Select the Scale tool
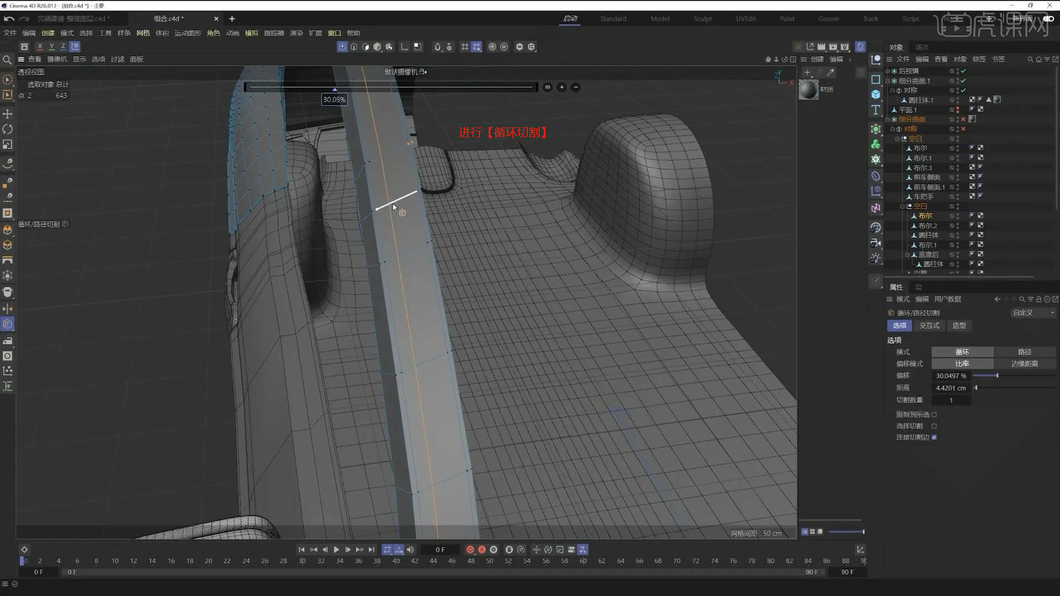Screen dimensions: 1060x596 (x=8, y=143)
